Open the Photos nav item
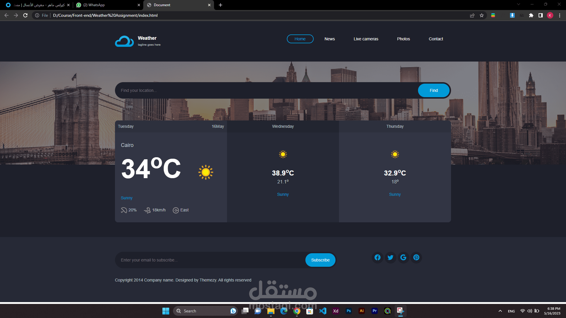566x318 pixels. [x=404, y=39]
